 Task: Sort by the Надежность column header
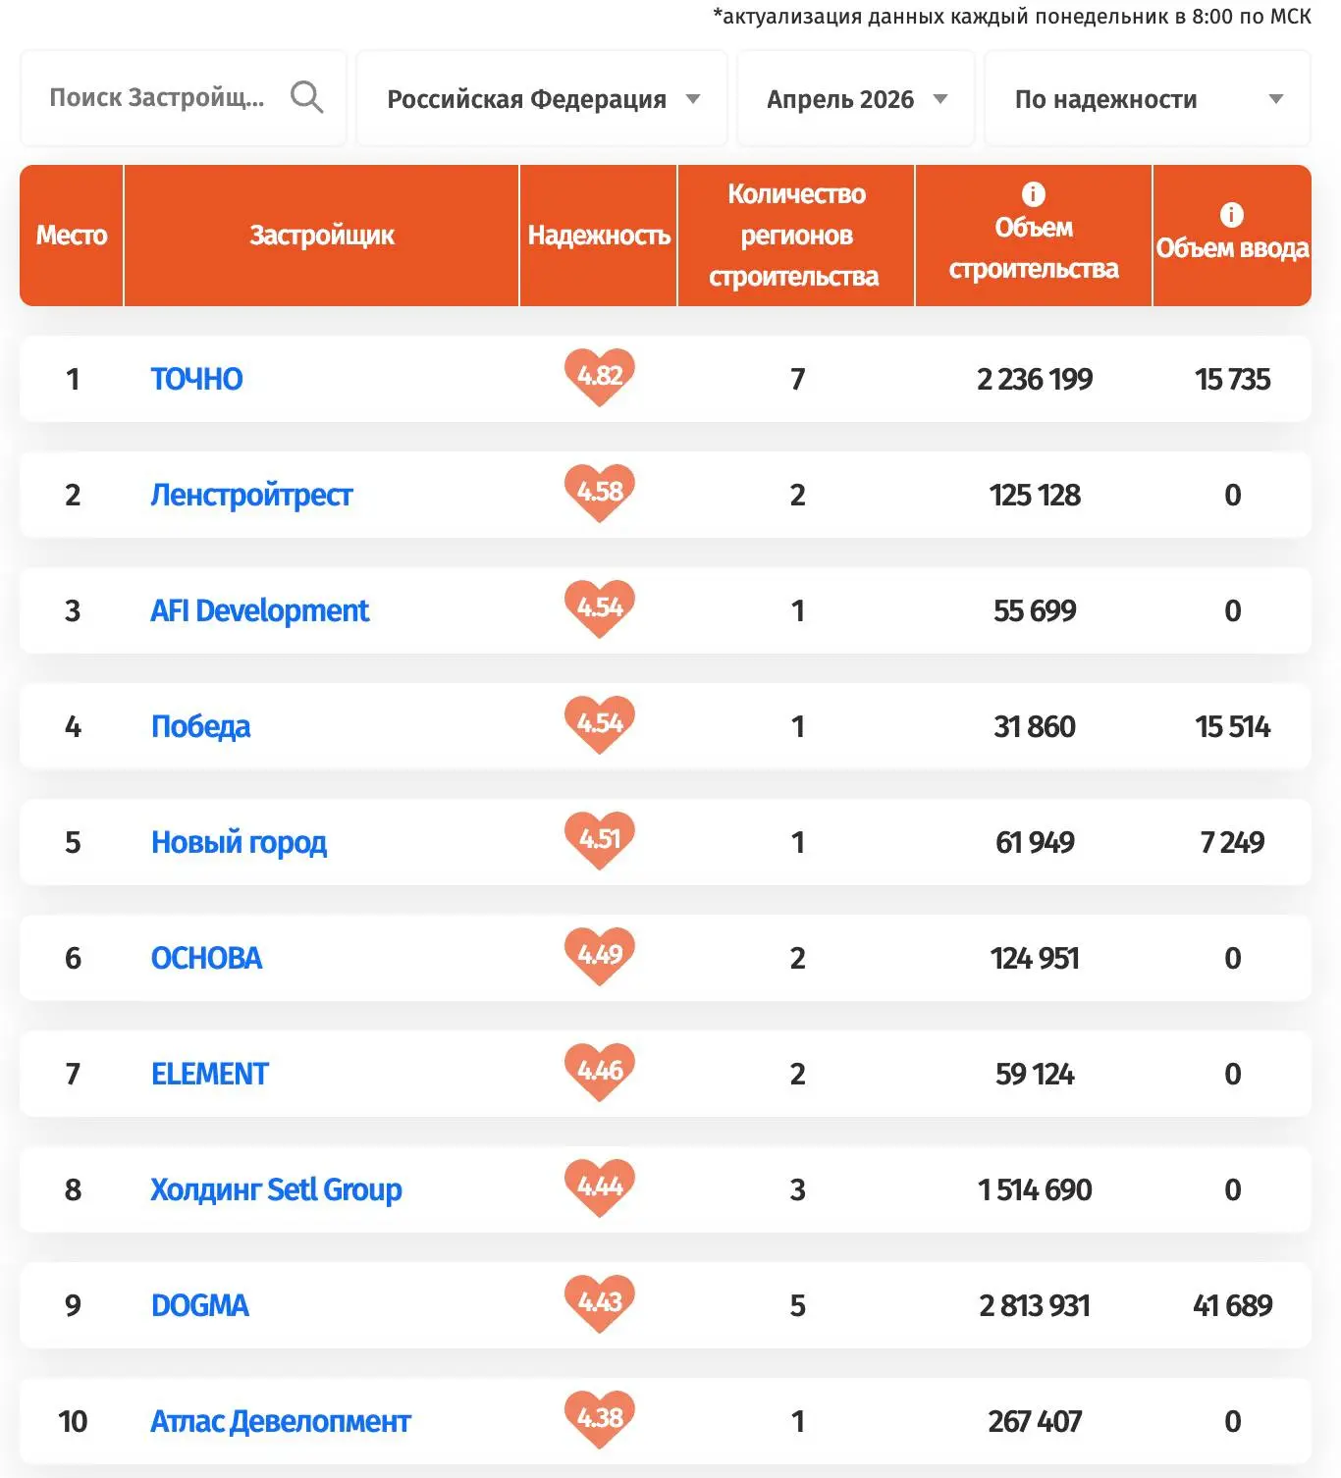599,236
